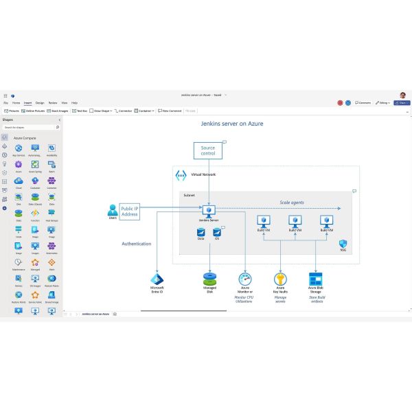Select the Microsoft Entra ID icon
The height and width of the screenshot is (412, 412).
(x=157, y=279)
